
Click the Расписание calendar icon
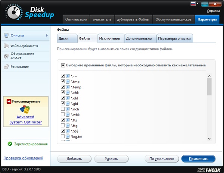pyautogui.click(x=6, y=67)
